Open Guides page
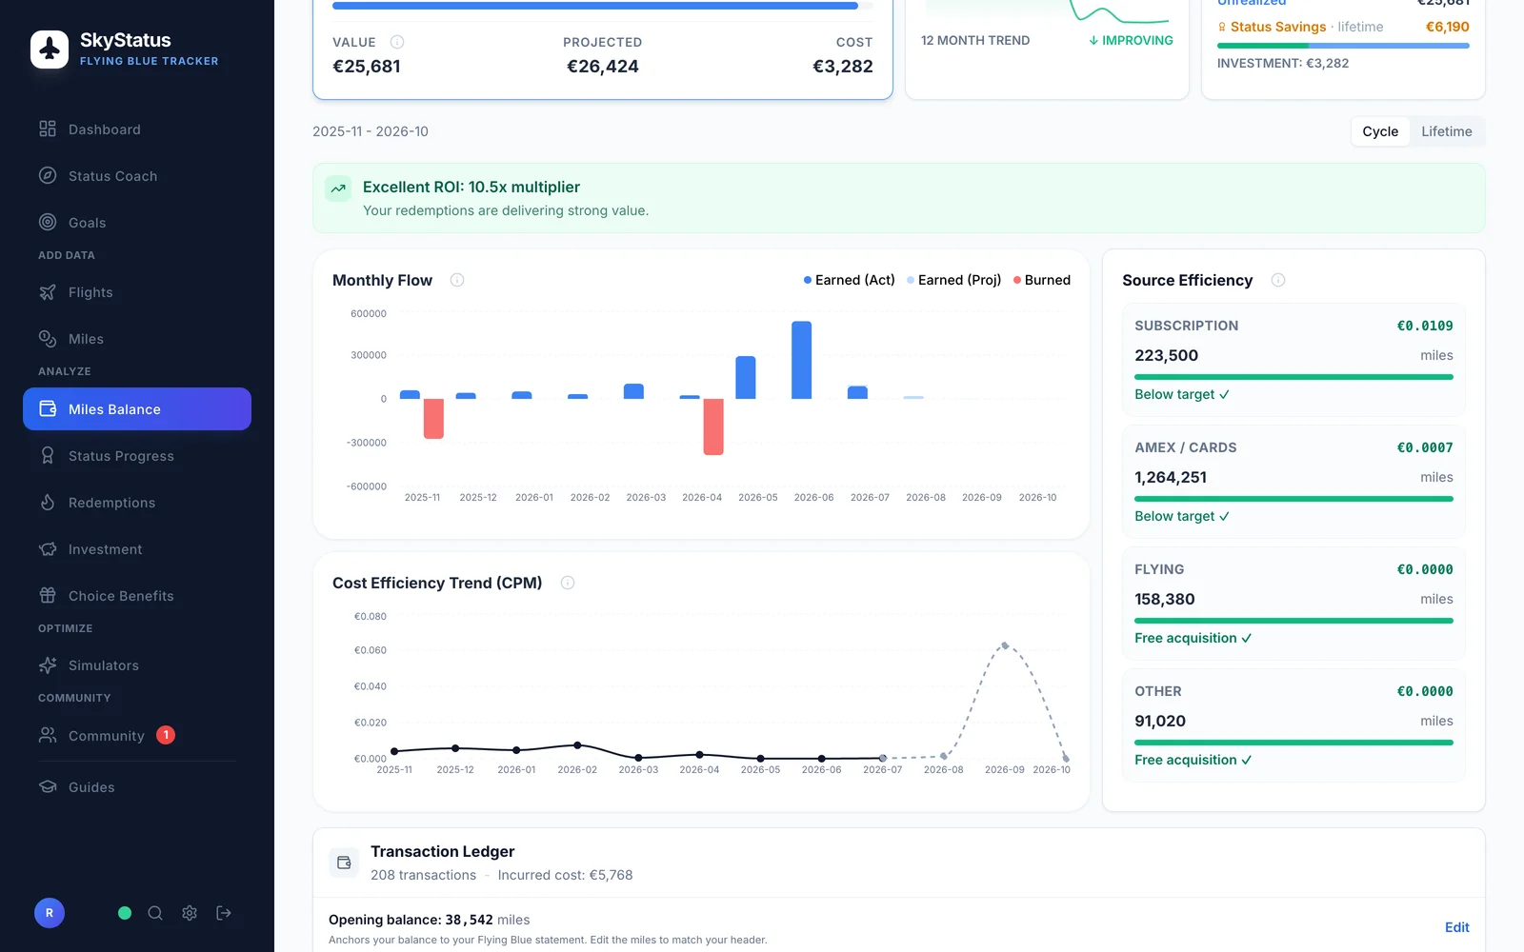This screenshot has width=1524, height=952. pyautogui.click(x=137, y=787)
